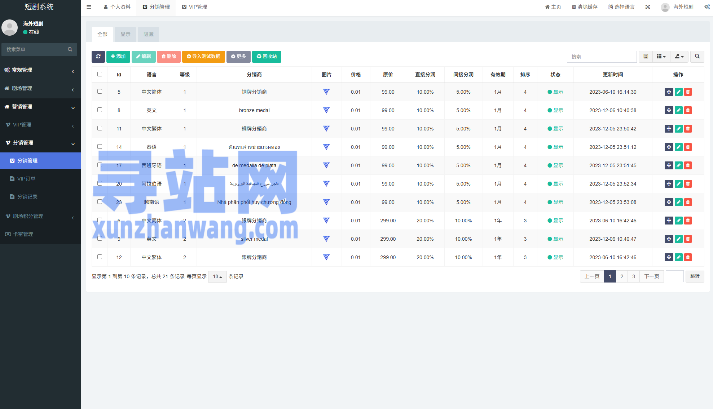
Task: Click the magnifier search icon button
Action: point(697,57)
